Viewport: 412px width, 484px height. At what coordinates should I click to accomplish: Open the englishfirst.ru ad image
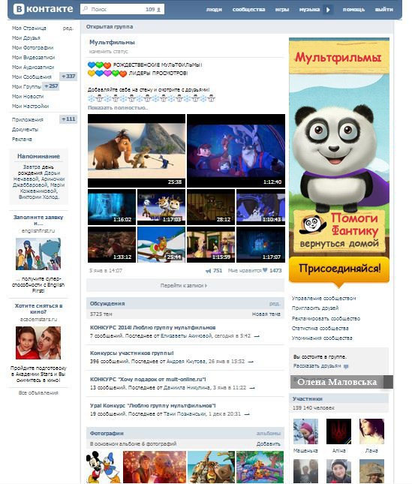coord(38,254)
